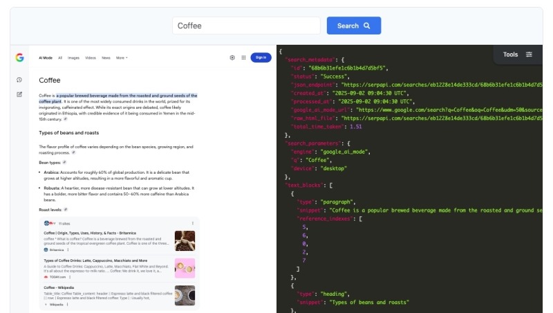The width and height of the screenshot is (553, 313).
Task: Switch to the News tab
Action: (x=106, y=58)
